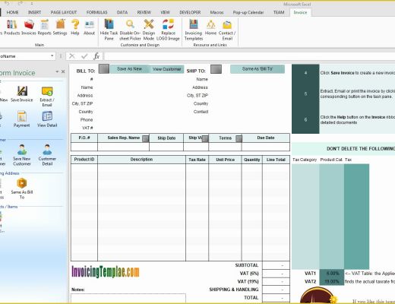This screenshot has height=304, width=395.
Task: Close the Invoice task pane
Action: point(63,72)
